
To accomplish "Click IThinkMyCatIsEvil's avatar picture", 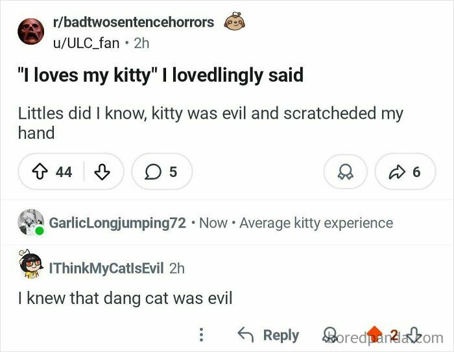I will tap(30, 266).
